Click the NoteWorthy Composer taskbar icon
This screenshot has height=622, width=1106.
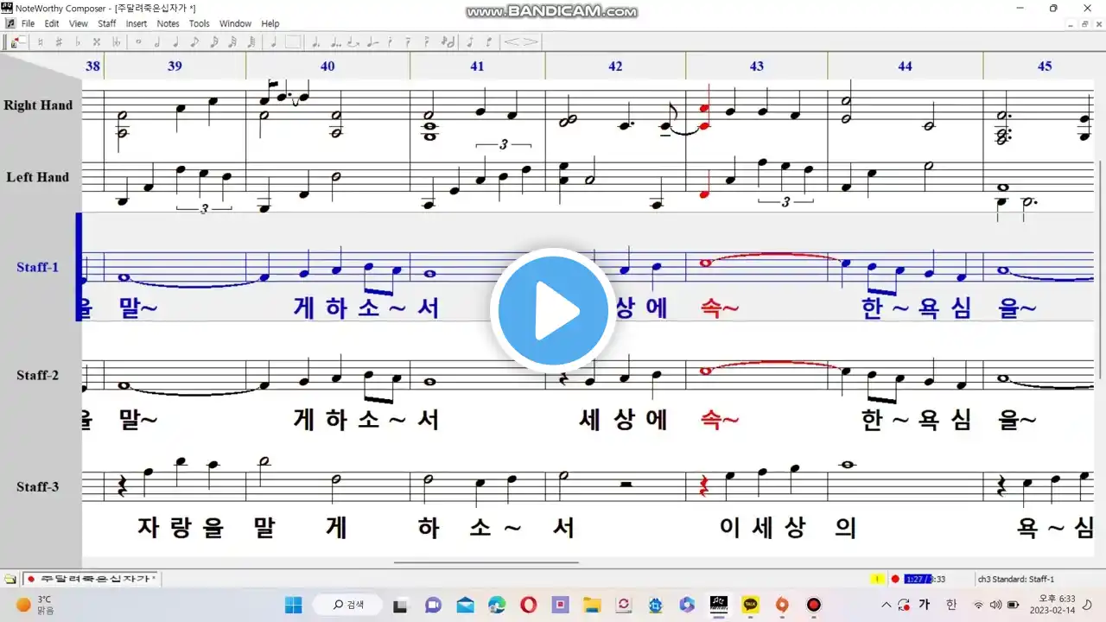click(x=719, y=605)
